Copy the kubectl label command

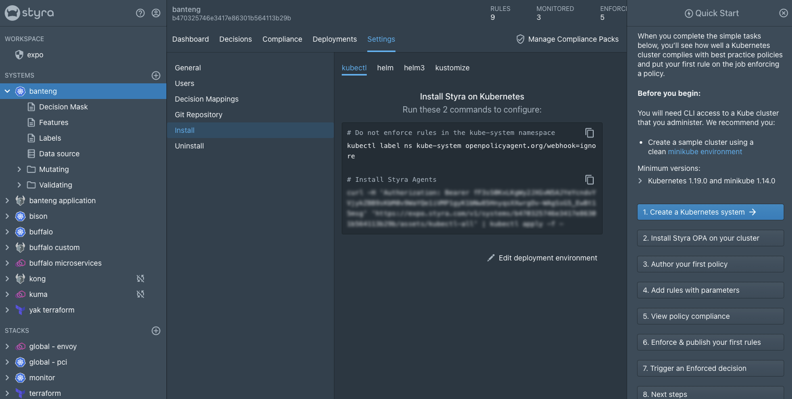coord(590,133)
